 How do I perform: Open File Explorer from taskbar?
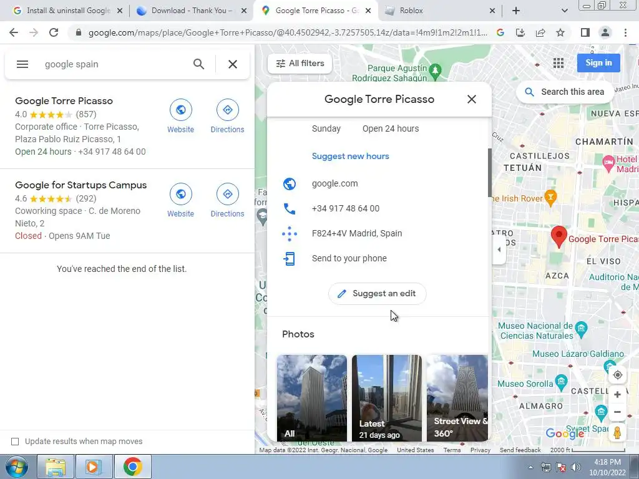(x=56, y=467)
